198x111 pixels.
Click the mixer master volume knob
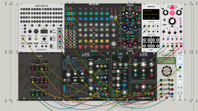pos(113,44)
